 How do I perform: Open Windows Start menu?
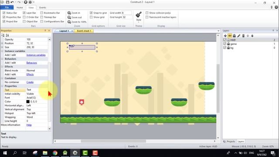click(5, 153)
